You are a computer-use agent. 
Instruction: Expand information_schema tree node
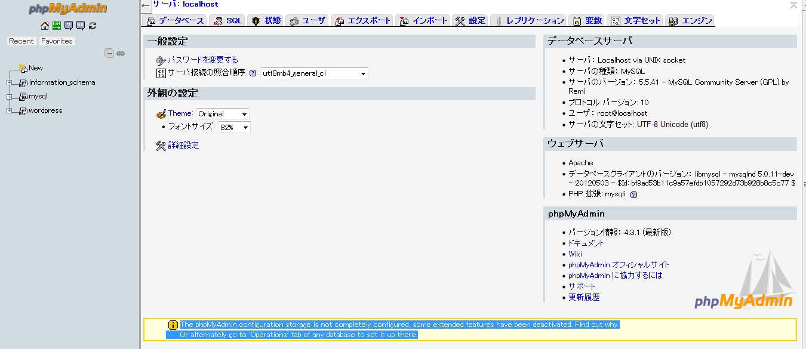[9, 83]
